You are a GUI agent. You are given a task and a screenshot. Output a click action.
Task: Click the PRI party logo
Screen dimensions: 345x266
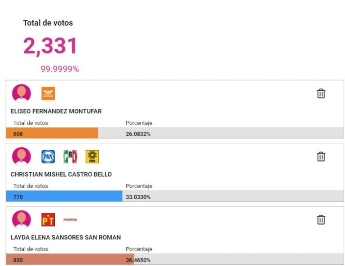[x=70, y=157]
